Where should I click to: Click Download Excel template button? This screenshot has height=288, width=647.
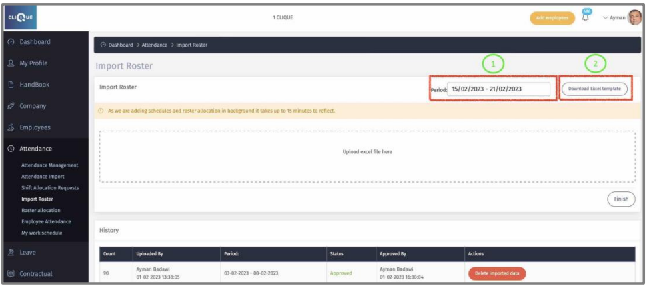594,89
